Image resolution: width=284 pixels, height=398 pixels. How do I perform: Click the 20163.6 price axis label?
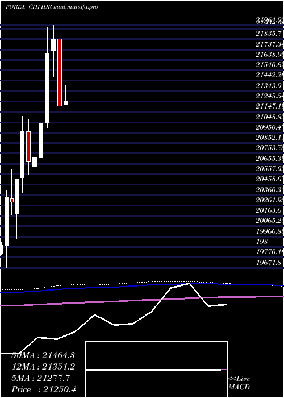[269, 210]
